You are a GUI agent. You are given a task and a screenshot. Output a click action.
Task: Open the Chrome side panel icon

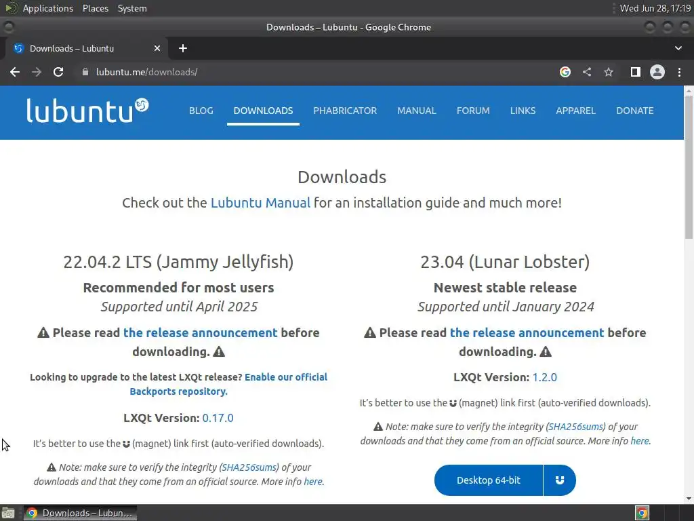tap(636, 72)
